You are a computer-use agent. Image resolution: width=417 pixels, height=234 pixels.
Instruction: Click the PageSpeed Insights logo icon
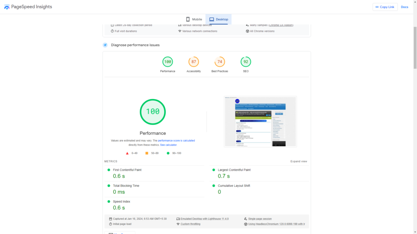point(7,7)
